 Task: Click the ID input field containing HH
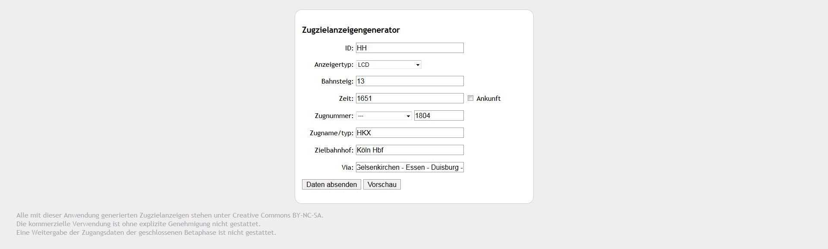pos(409,48)
